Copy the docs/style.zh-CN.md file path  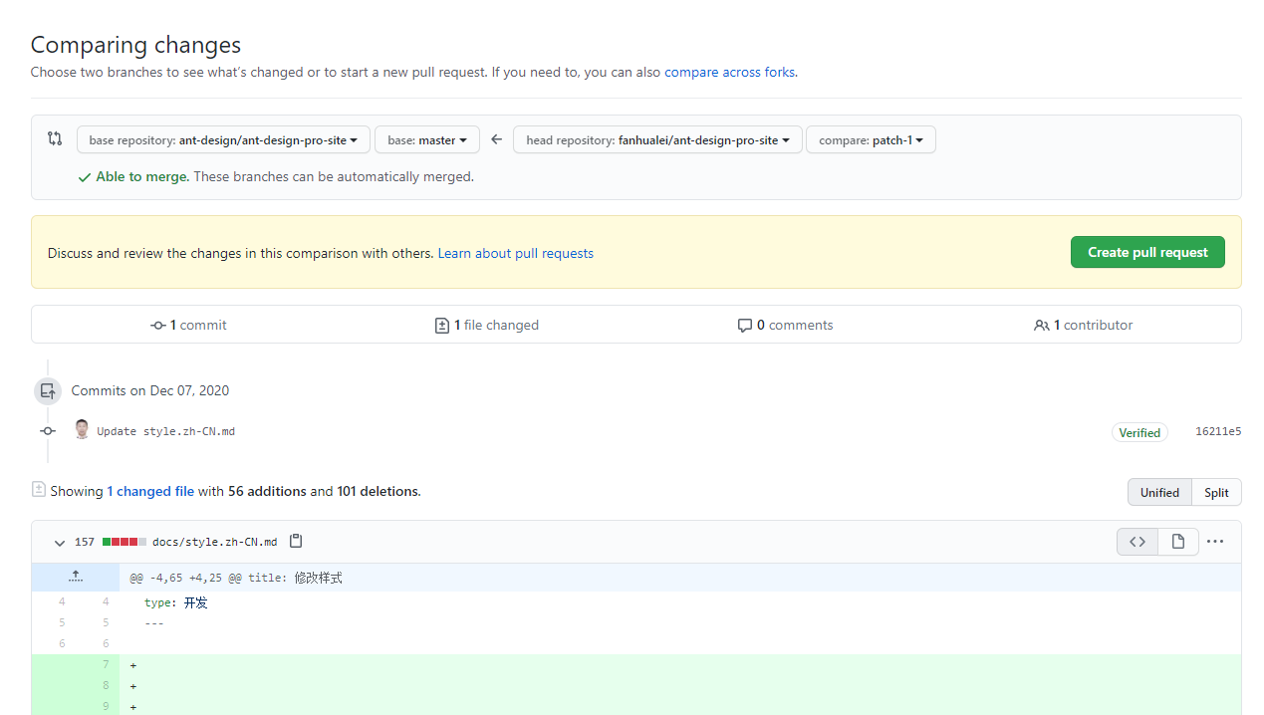(x=296, y=541)
